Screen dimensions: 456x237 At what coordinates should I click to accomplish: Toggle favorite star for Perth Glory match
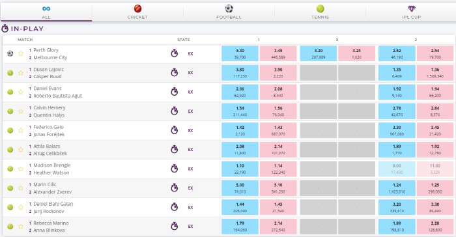(21, 53)
